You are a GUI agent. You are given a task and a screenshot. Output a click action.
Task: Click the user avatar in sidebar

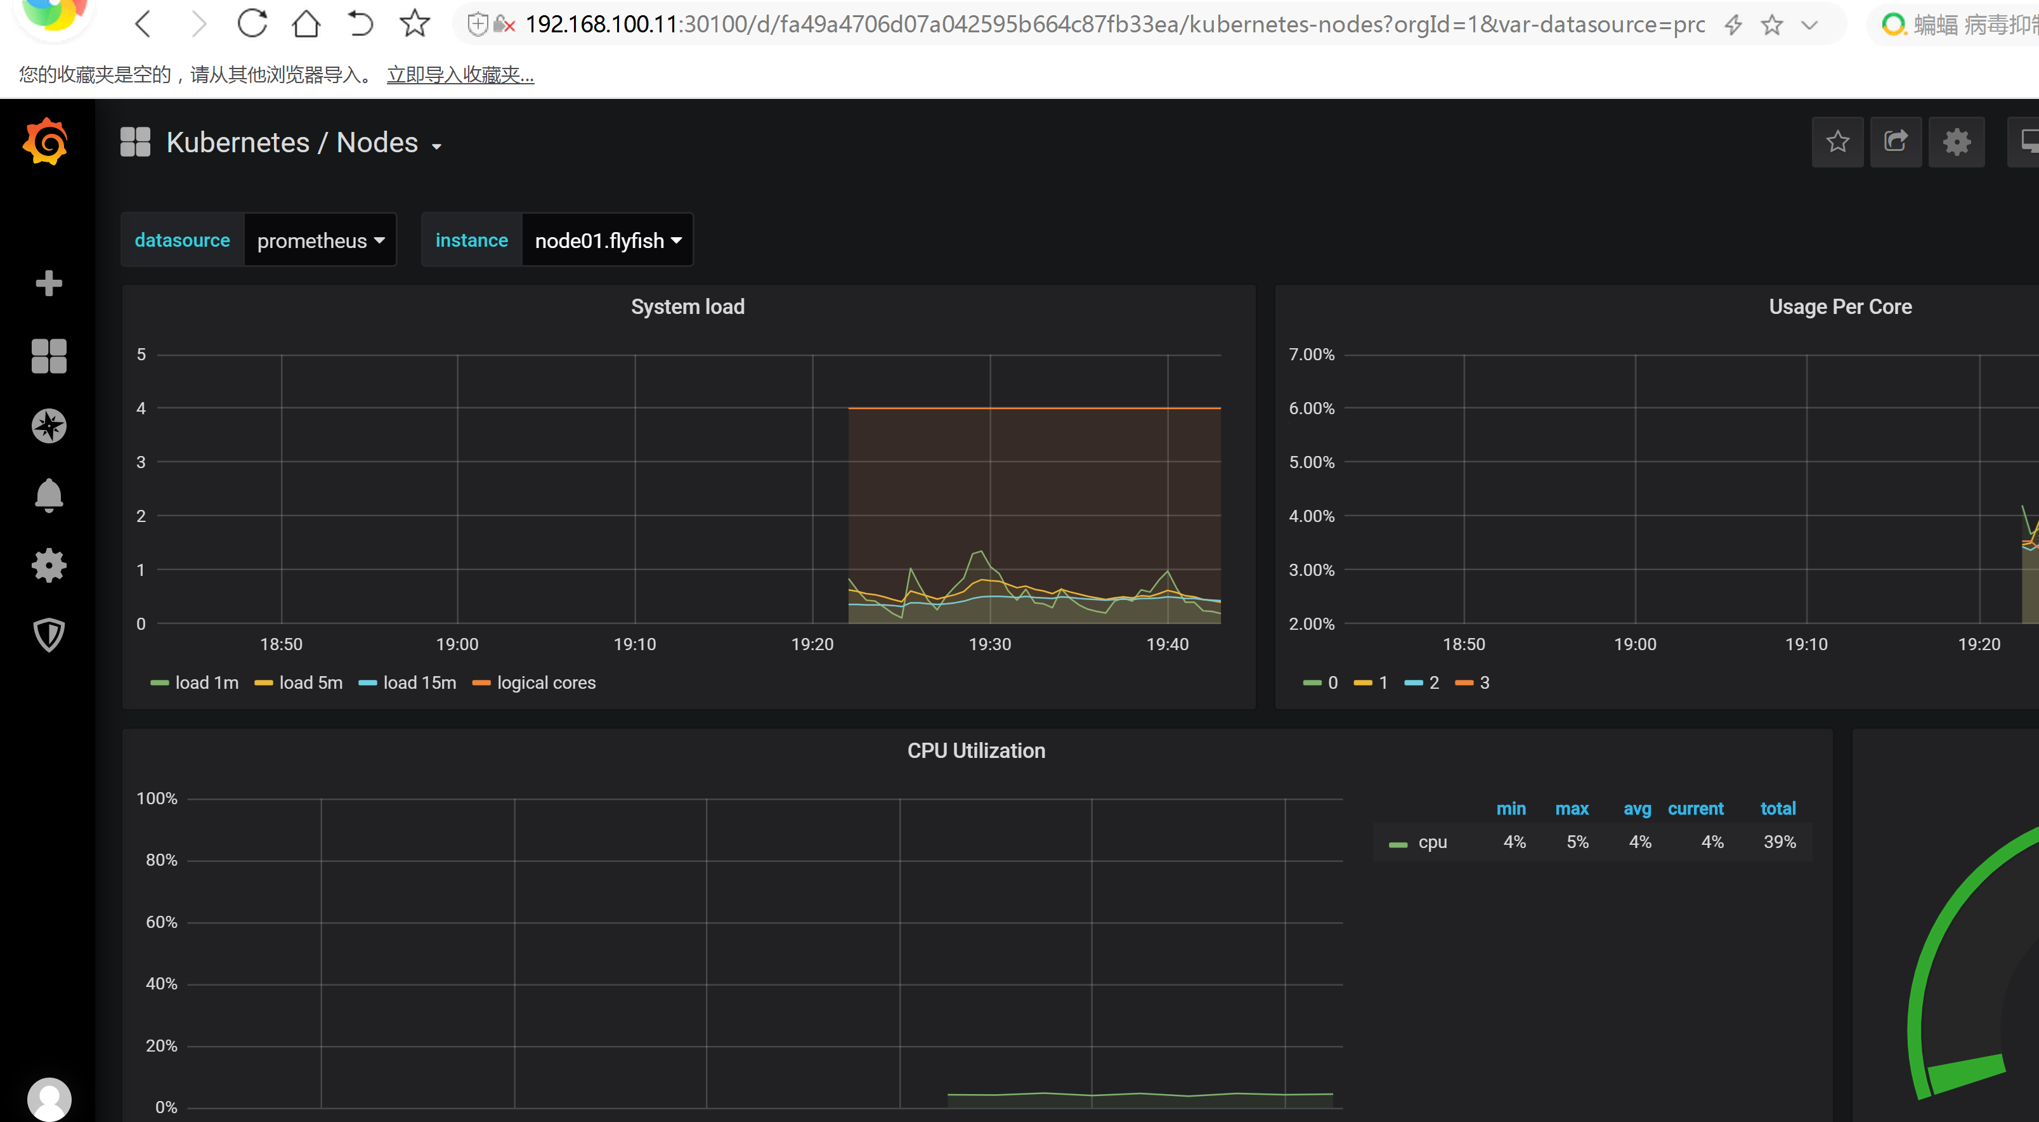coord(49,1100)
